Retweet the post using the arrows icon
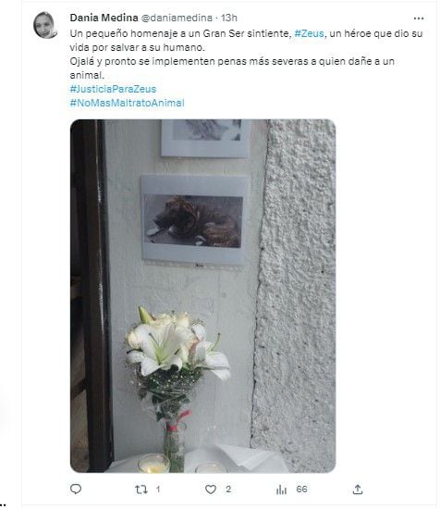This screenshot has width=440, height=508. [x=141, y=489]
